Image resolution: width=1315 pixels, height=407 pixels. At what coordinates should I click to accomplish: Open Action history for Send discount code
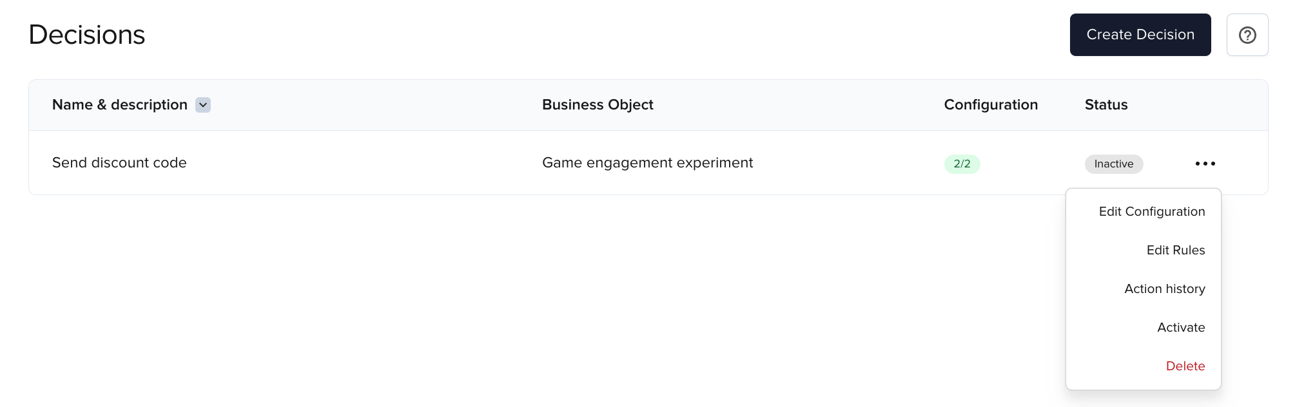[x=1165, y=289]
